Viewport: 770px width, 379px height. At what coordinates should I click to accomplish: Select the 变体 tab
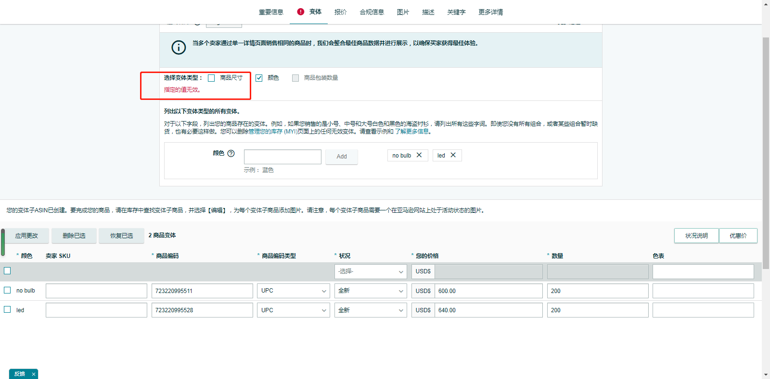pyautogui.click(x=315, y=12)
